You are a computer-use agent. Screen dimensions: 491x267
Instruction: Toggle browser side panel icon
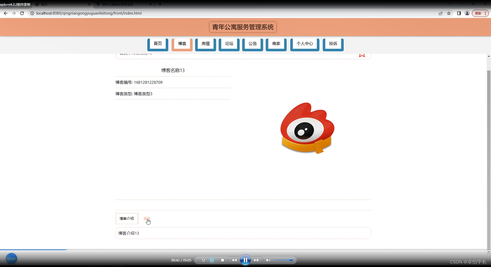pos(459,13)
